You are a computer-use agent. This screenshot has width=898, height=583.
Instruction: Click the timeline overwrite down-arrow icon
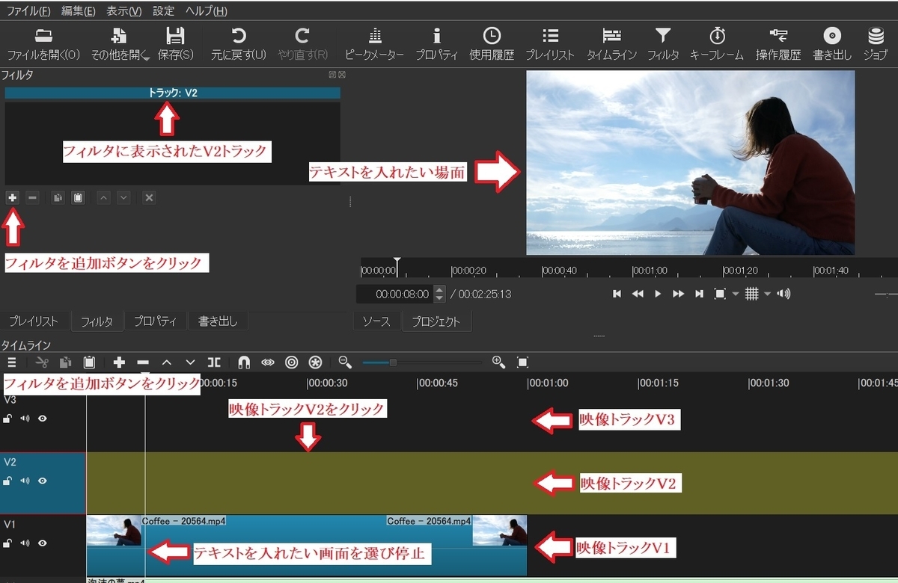(x=190, y=363)
